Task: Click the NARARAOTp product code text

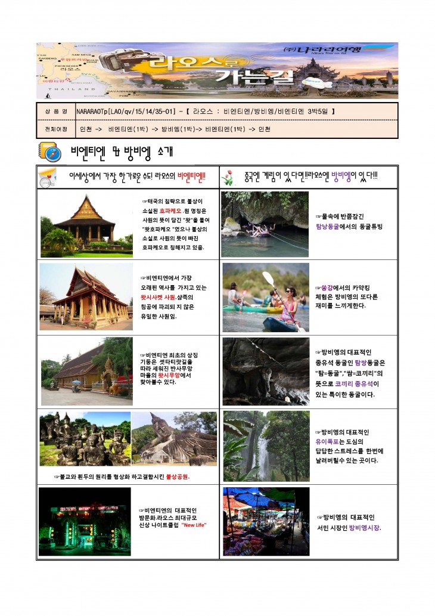Action: click(126, 112)
